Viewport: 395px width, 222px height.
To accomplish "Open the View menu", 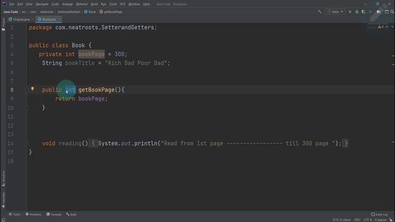I will 29,4.
